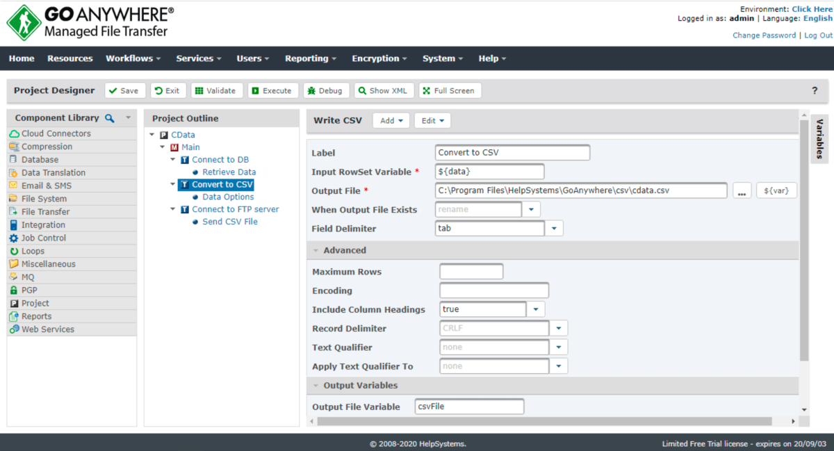Click the Cloud Connectors cloud icon
The width and height of the screenshot is (834, 451).
click(14, 133)
